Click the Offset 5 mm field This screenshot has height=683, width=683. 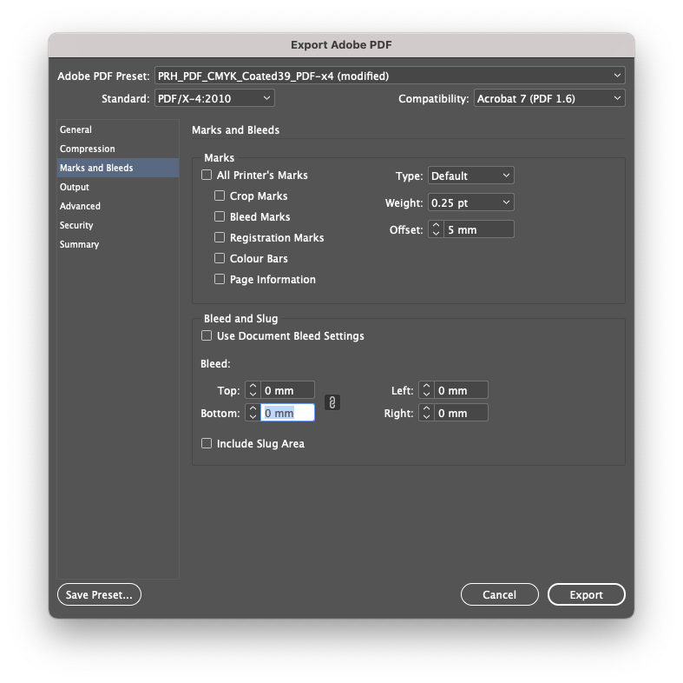click(x=479, y=229)
